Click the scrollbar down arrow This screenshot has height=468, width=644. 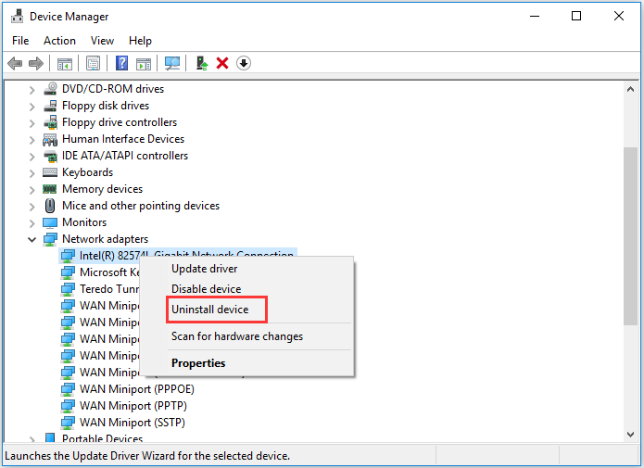(630, 435)
